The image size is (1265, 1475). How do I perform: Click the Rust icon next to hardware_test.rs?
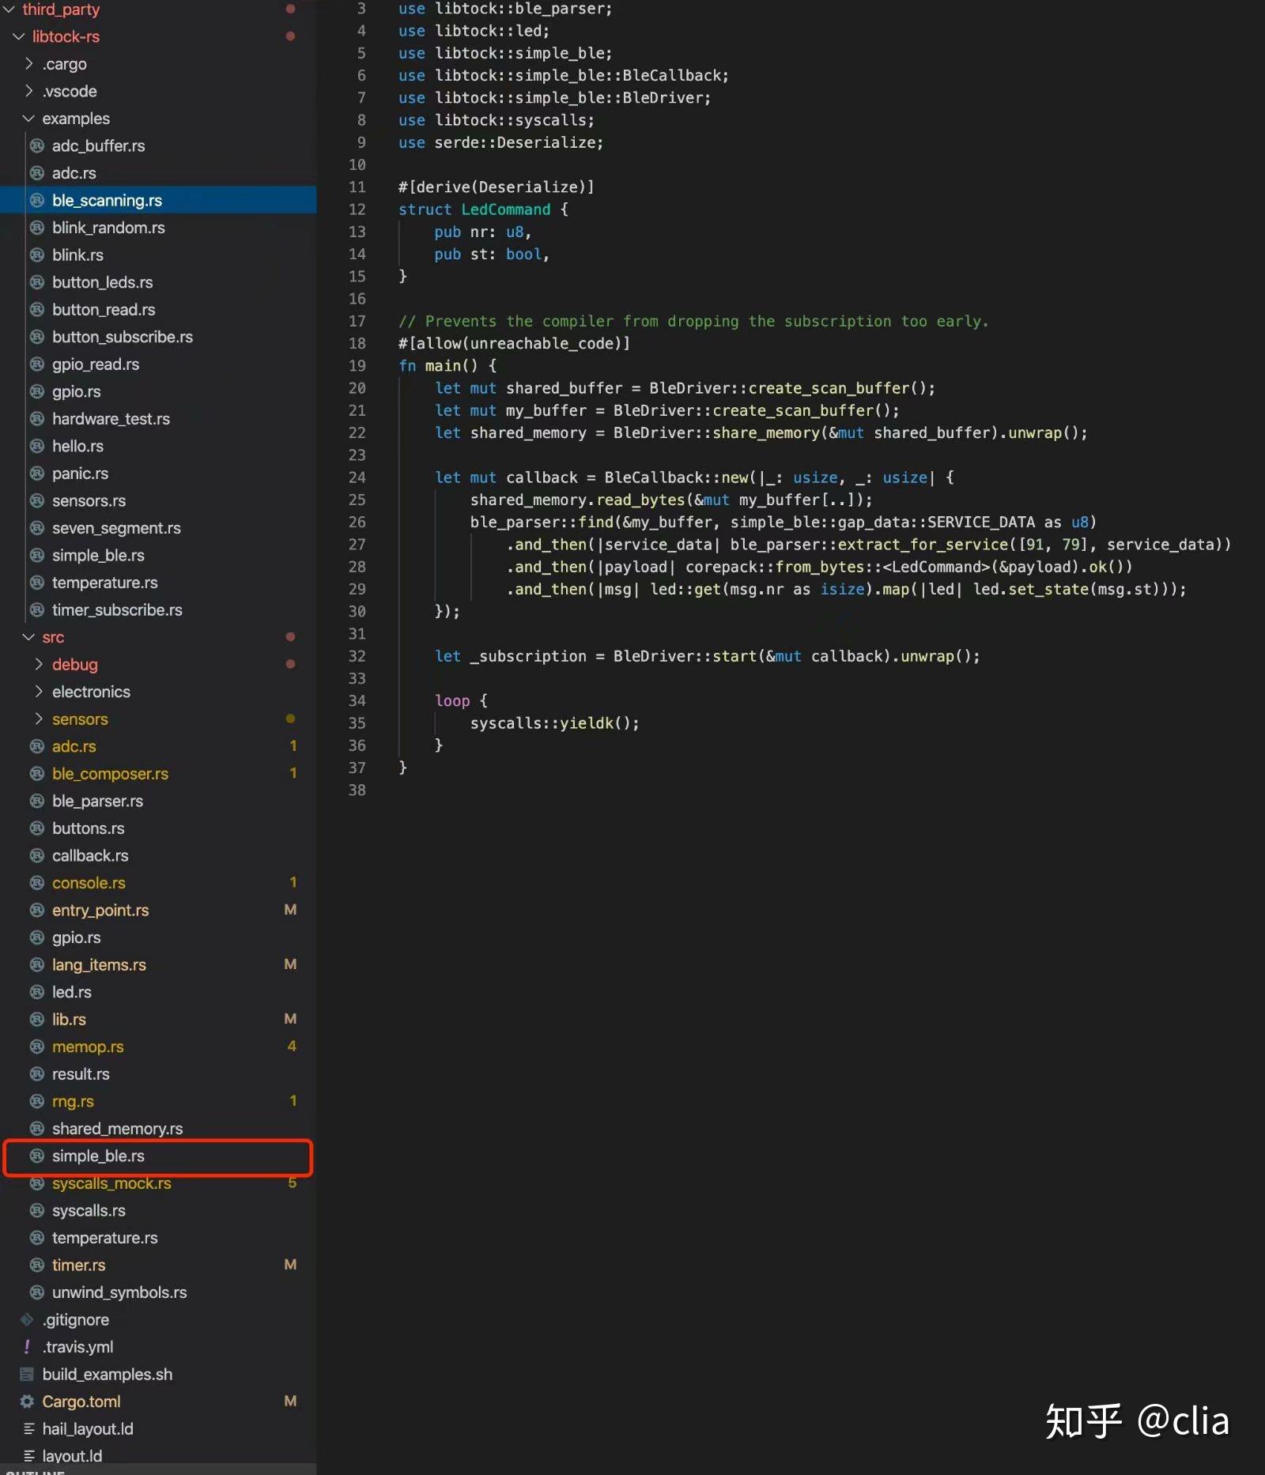tap(37, 419)
